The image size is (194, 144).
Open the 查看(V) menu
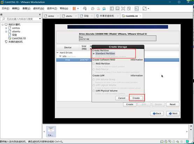click(x=26, y=8)
